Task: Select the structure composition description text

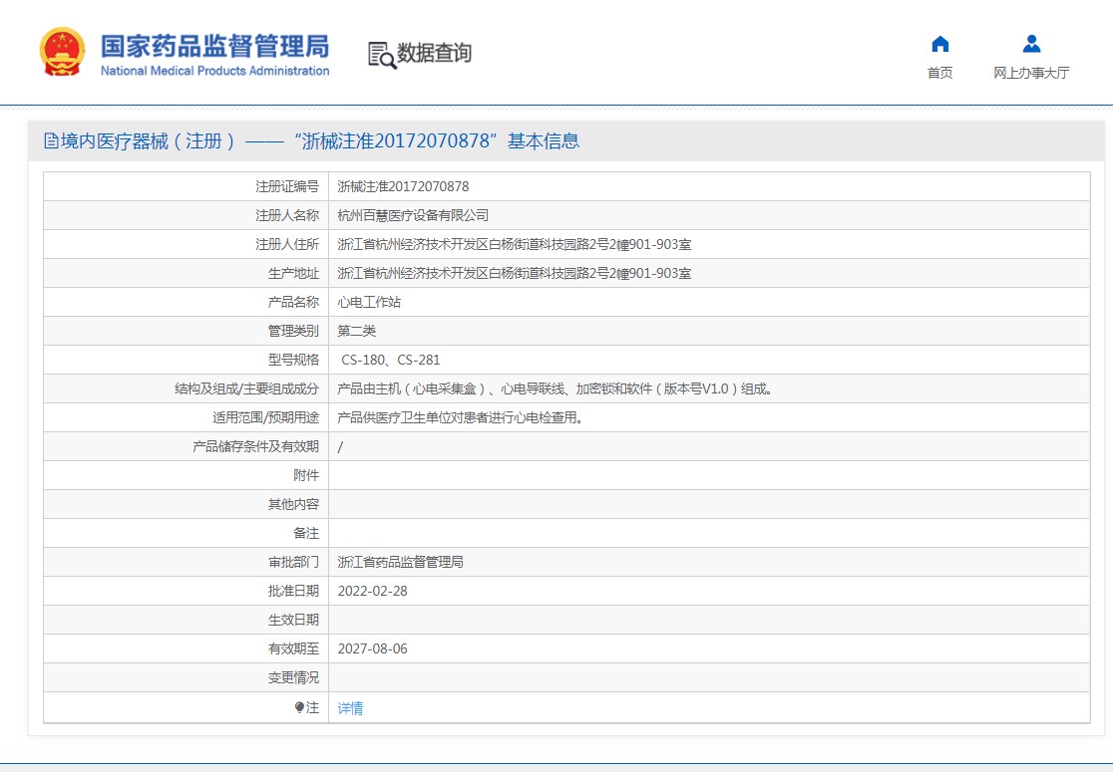Action: pos(556,389)
